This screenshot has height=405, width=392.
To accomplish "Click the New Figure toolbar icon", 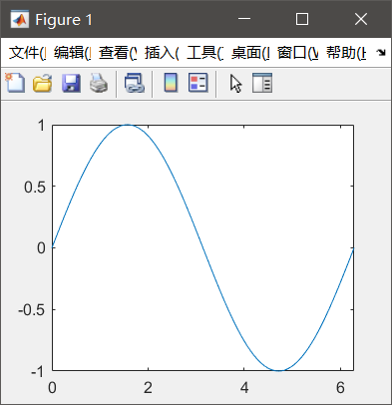I will click(x=15, y=83).
